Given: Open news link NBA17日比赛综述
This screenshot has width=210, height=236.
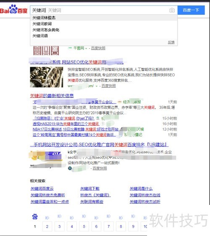Looking at the screenshot, I should 76,129.
